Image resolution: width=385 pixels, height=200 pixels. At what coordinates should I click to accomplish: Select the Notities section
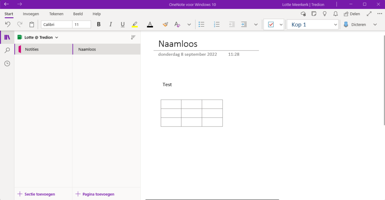coord(44,49)
